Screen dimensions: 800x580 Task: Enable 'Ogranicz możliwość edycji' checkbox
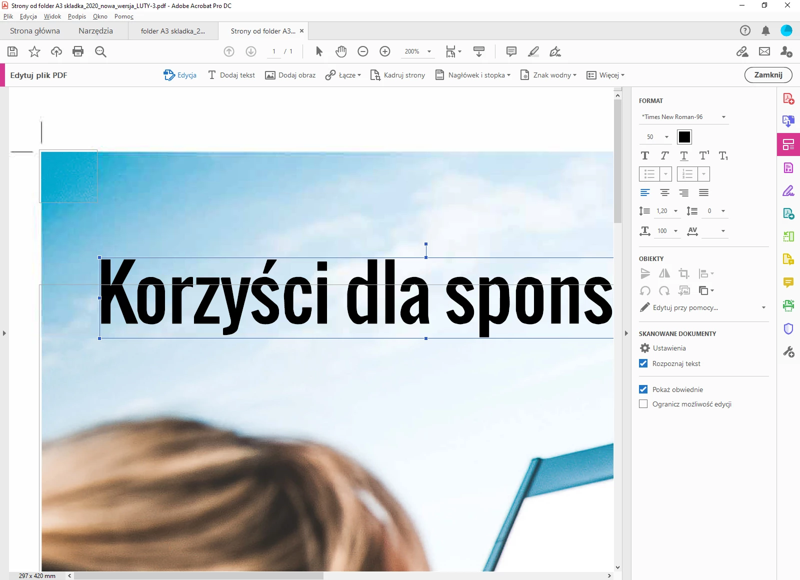tap(643, 404)
